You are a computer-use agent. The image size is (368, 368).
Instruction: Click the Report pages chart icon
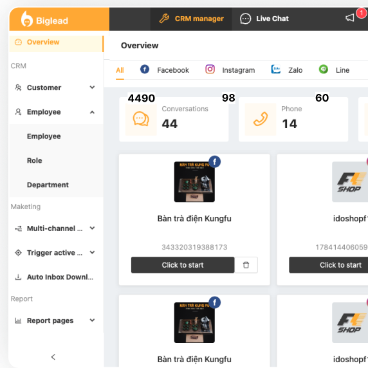[x=18, y=320]
